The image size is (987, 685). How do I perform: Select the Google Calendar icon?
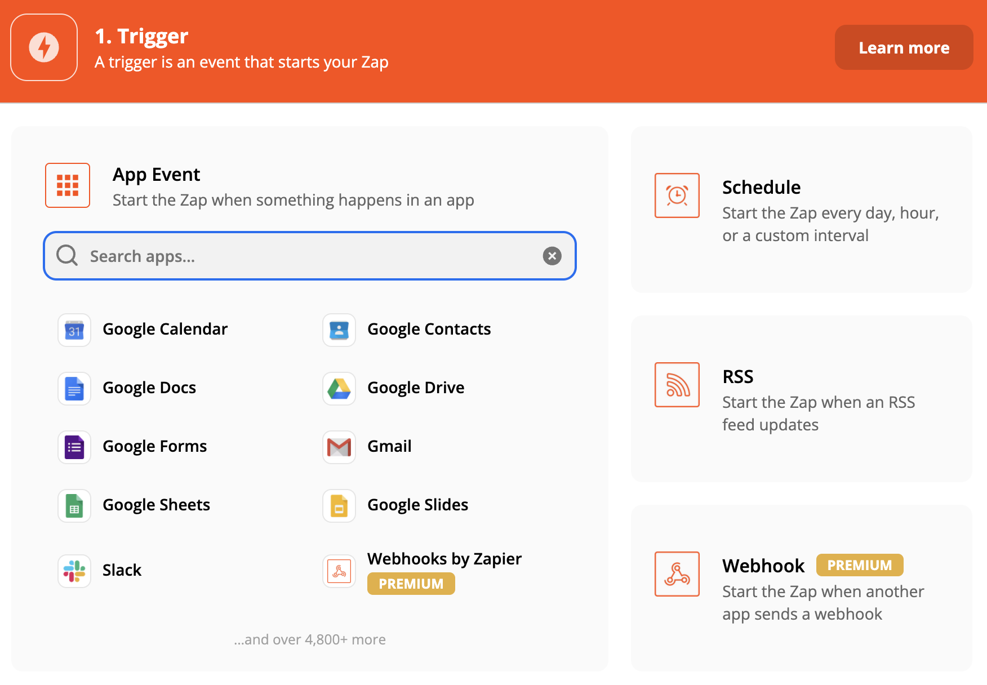pos(74,330)
